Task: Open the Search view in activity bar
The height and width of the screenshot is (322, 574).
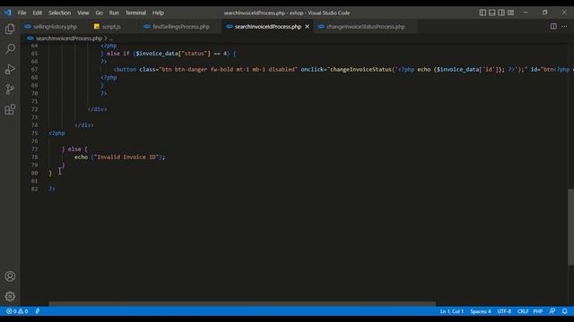Action: coord(10,48)
